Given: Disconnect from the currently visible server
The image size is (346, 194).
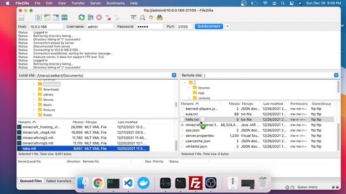Looking at the screenshot, I should pos(108,17).
